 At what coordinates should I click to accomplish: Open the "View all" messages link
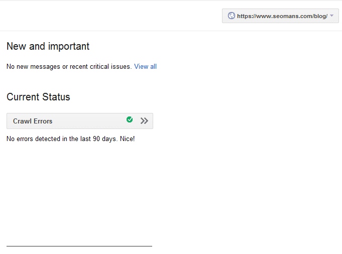(x=145, y=66)
